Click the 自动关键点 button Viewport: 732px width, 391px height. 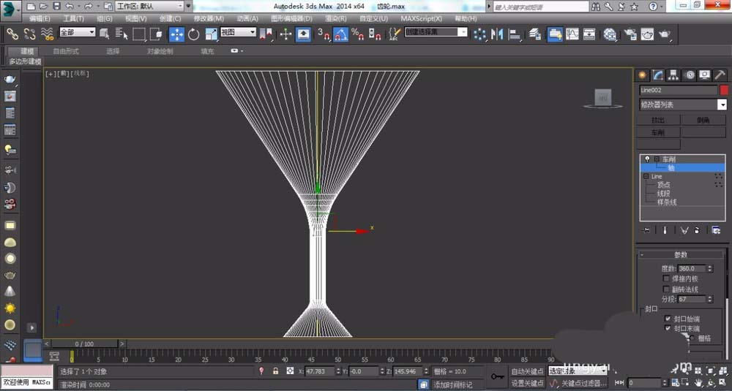[527, 371]
